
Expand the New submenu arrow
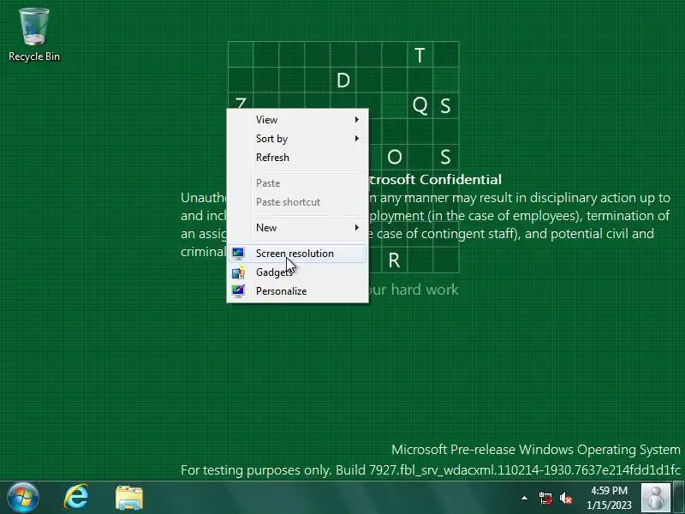pos(357,228)
